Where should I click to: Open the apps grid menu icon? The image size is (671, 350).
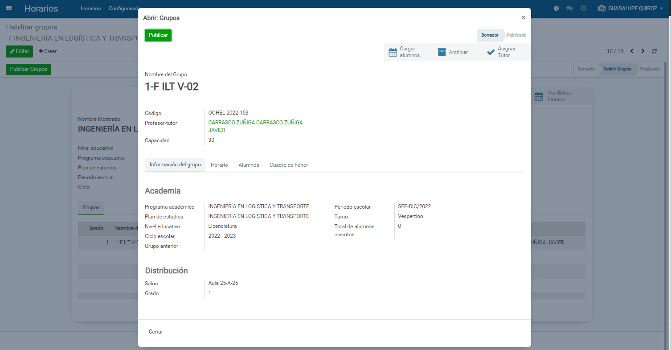tap(9, 8)
